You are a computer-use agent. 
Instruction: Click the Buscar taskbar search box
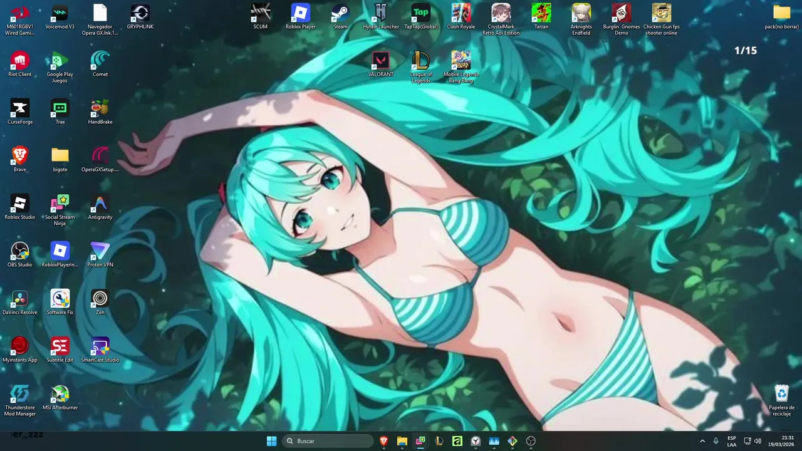329,441
